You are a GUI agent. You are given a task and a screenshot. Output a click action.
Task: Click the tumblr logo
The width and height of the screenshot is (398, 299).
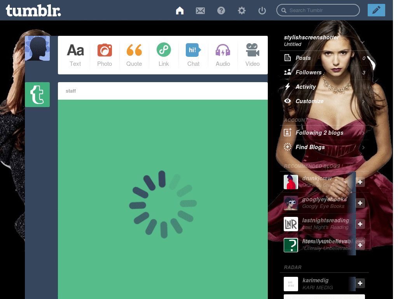pyautogui.click(x=33, y=11)
